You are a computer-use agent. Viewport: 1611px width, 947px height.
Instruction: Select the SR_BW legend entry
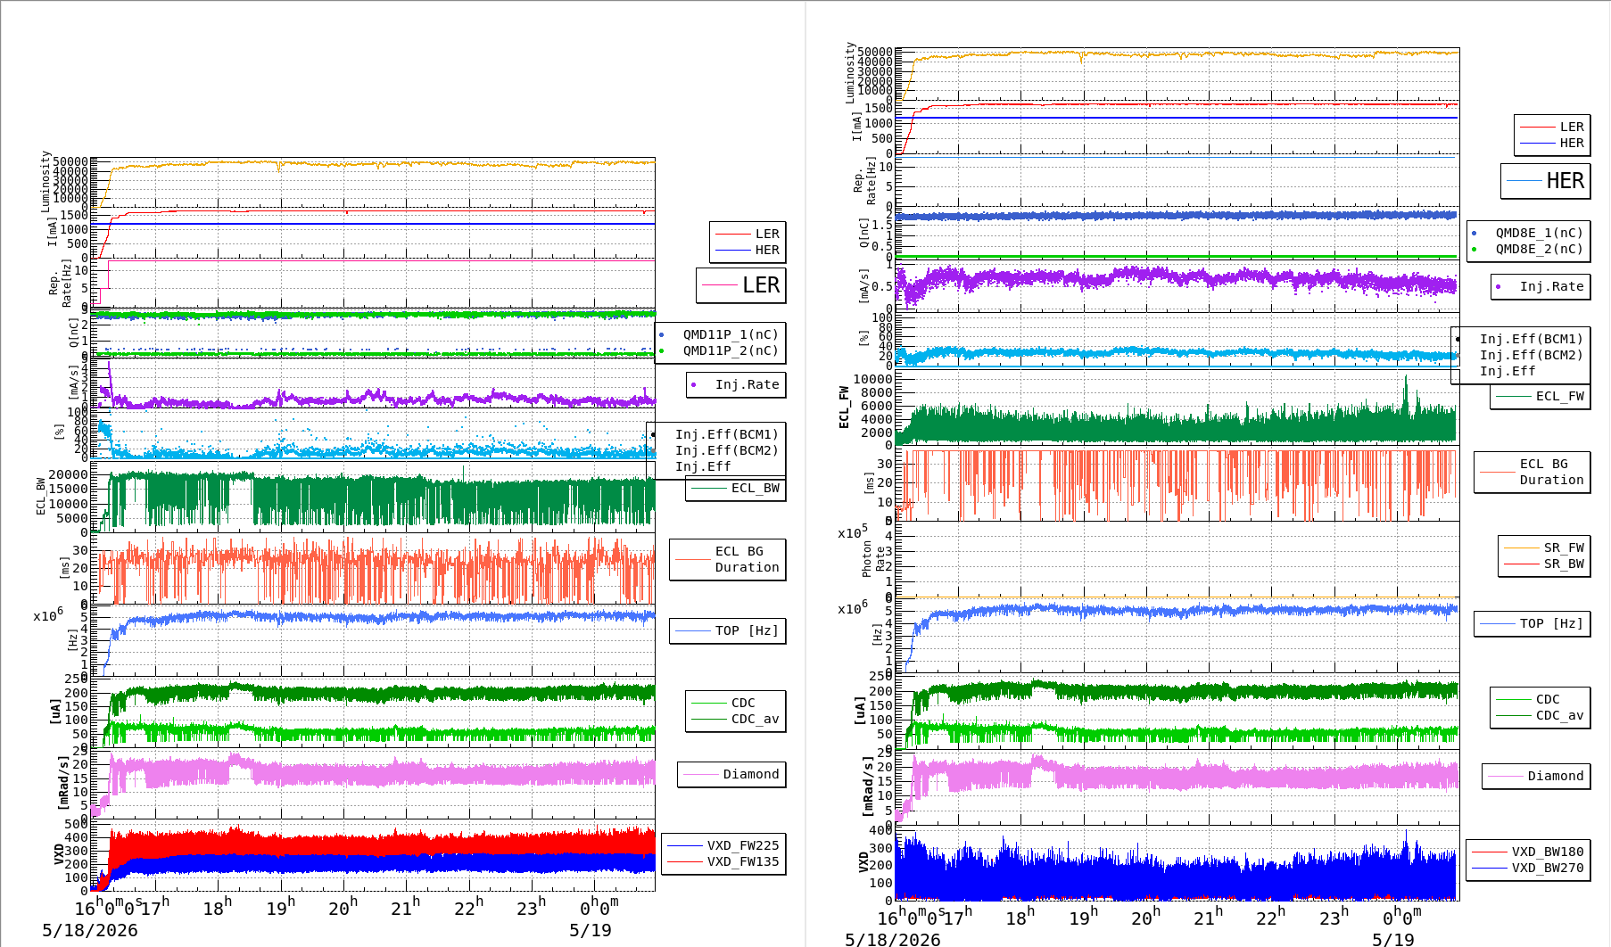point(1564,564)
